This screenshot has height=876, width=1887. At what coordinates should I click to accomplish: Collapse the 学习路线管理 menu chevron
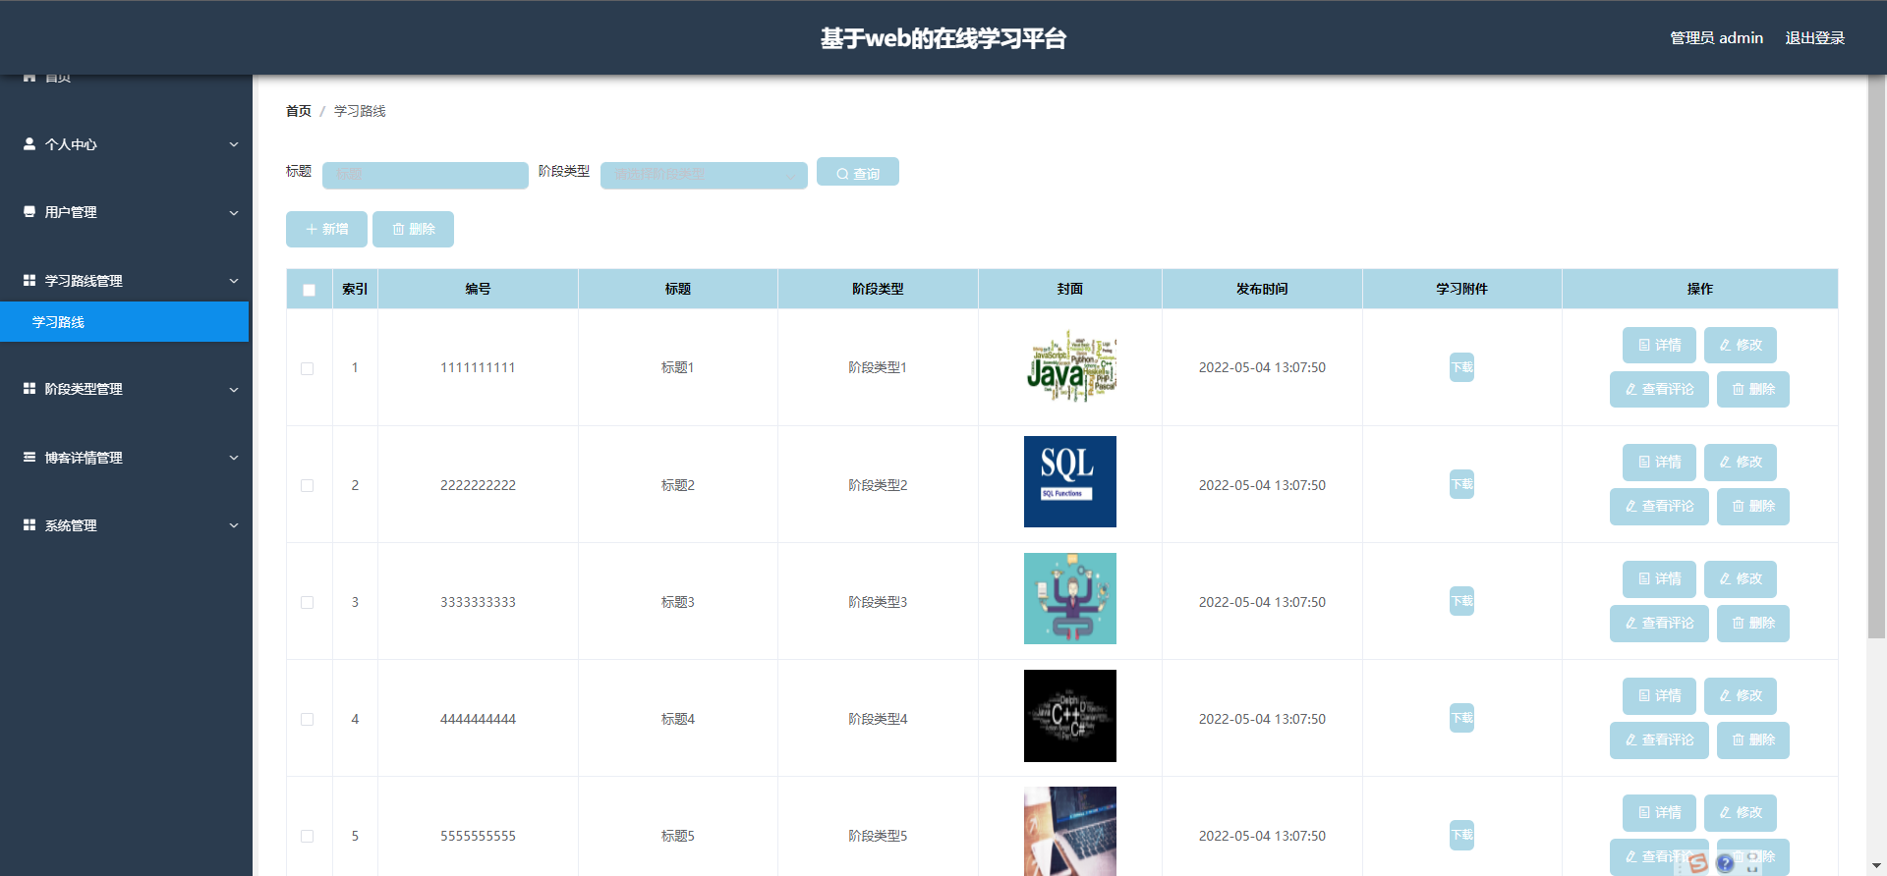pos(234,281)
